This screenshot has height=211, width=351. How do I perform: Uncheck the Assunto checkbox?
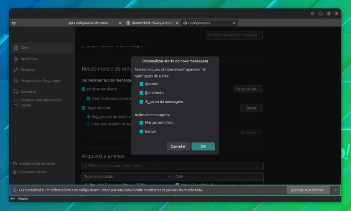142,84
